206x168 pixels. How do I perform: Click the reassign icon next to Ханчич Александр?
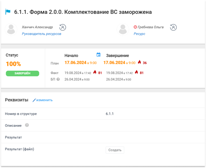(x=63, y=27)
